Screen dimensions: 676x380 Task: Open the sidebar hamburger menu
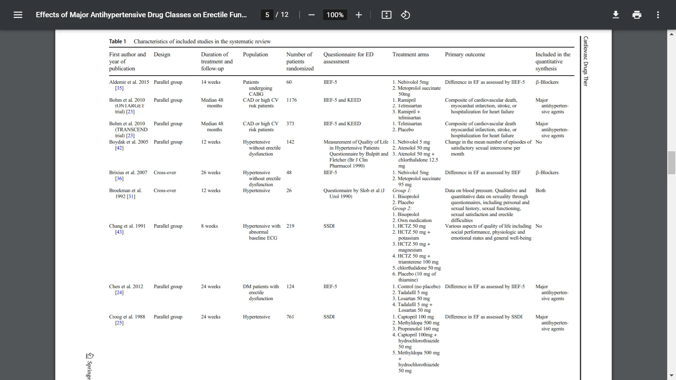point(18,15)
